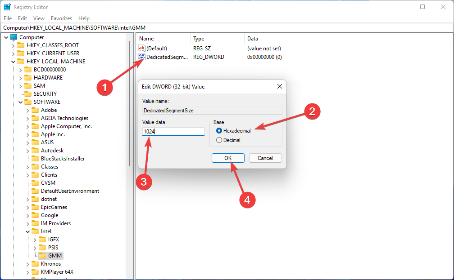Screen dimensions: 454x280
Task: Open the Favorites menu
Action: click(x=61, y=18)
